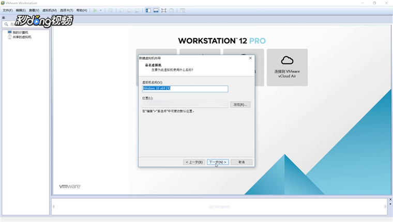The image size is (393, 222).
Task: Open the 查看(V) menu
Action: coord(34,10)
